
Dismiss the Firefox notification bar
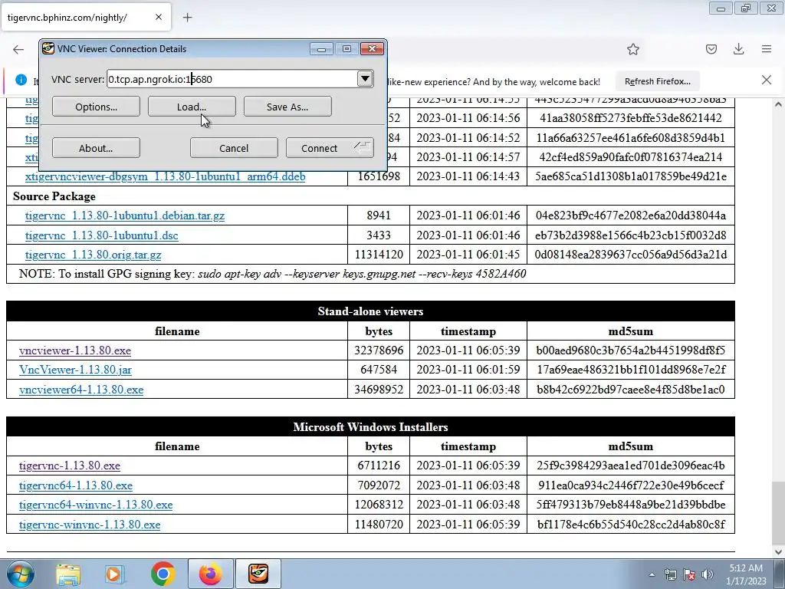[x=766, y=80]
